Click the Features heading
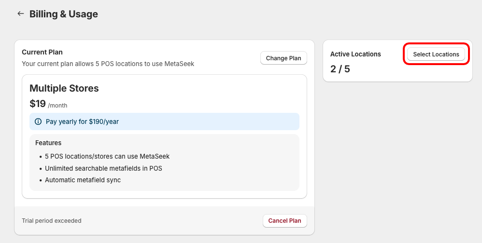The image size is (482, 243). click(48, 143)
